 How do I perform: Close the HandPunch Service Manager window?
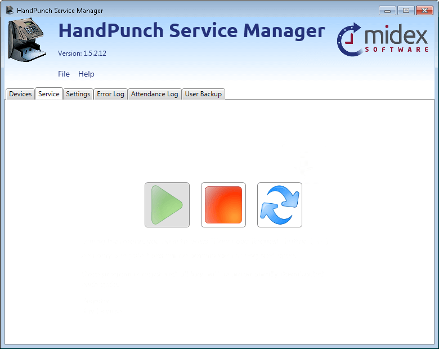point(424,10)
